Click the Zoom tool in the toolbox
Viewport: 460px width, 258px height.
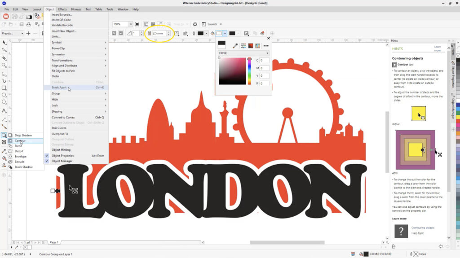(4, 66)
